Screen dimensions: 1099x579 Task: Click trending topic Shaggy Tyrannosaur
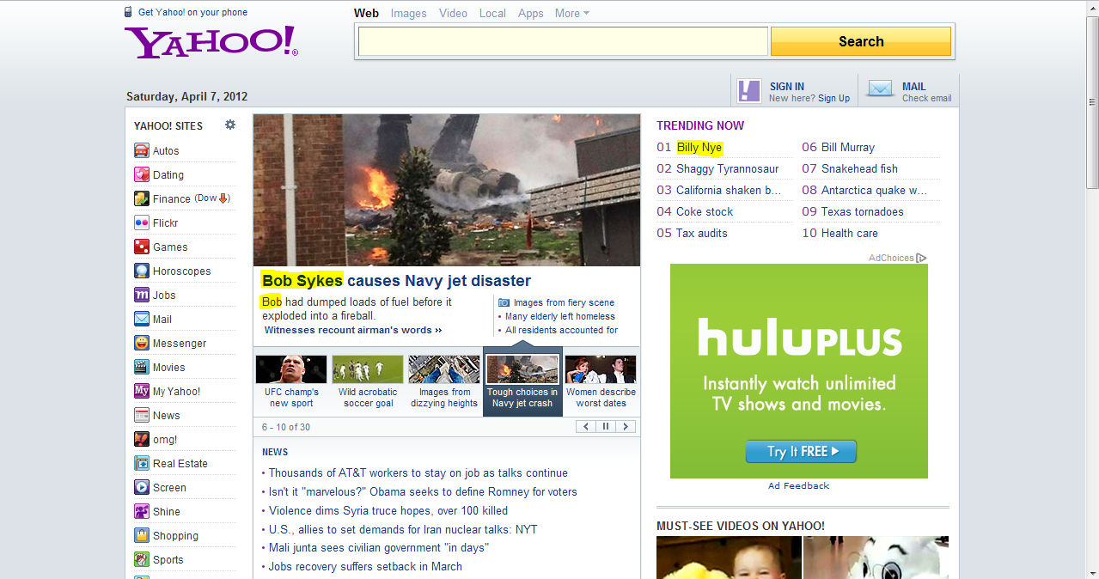727,168
